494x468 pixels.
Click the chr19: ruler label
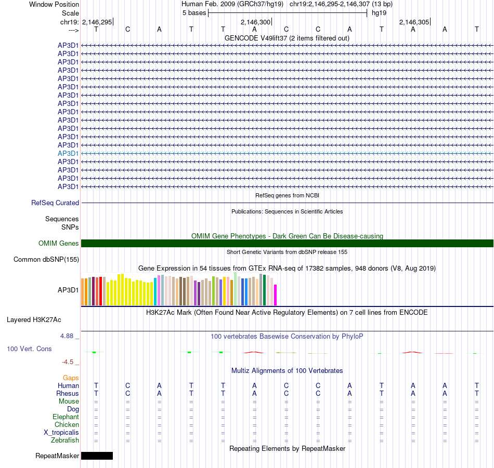click(x=69, y=22)
